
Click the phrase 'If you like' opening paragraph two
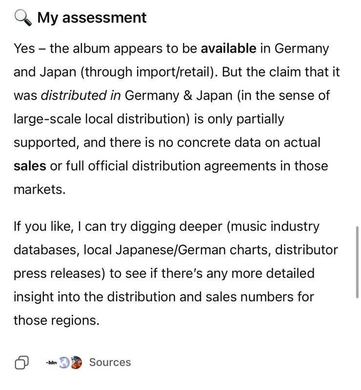point(42,227)
